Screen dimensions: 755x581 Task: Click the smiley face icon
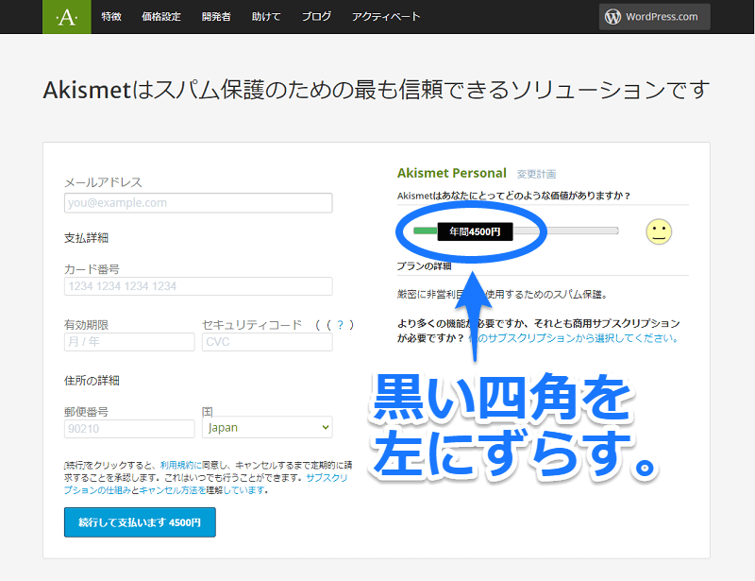(x=659, y=231)
